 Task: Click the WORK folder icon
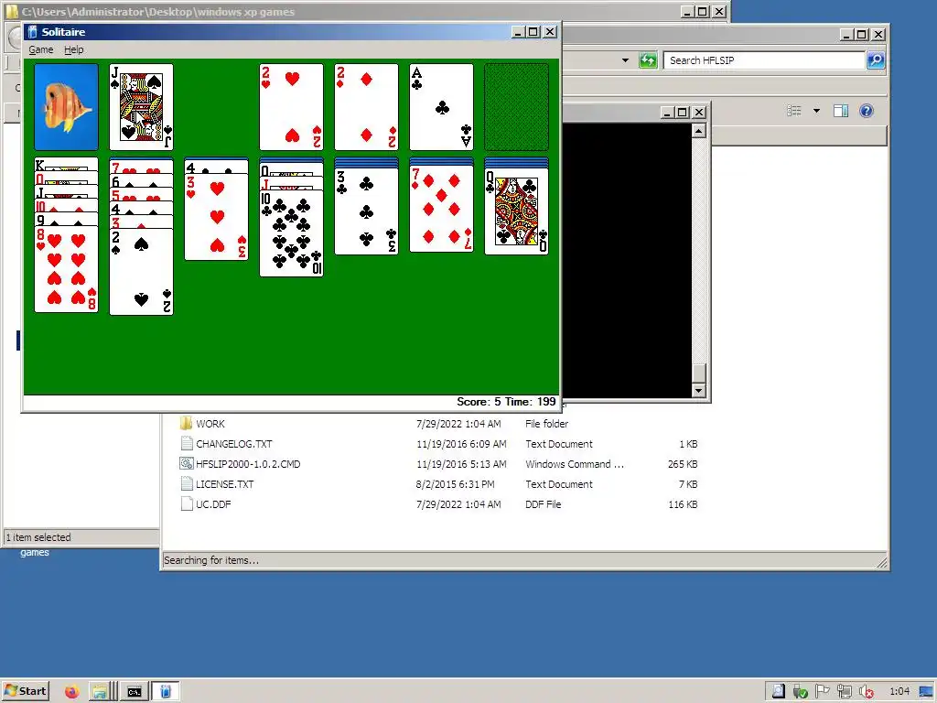[186, 423]
